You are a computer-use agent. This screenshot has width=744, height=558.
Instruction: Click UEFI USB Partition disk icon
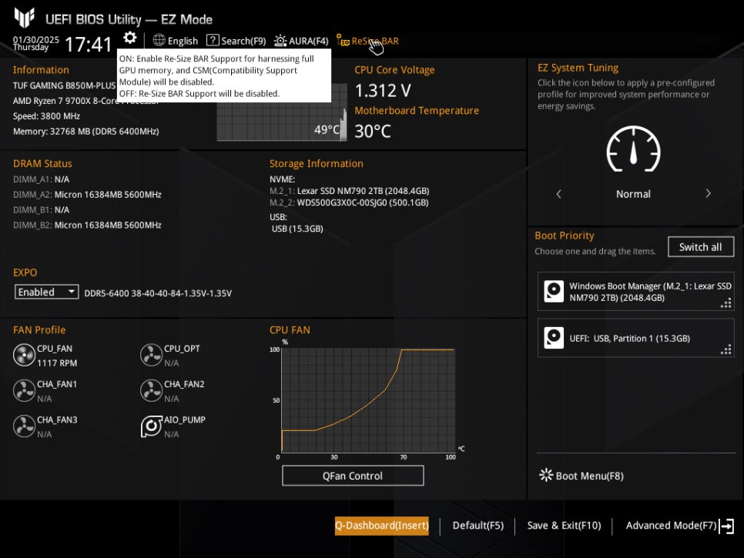point(554,338)
